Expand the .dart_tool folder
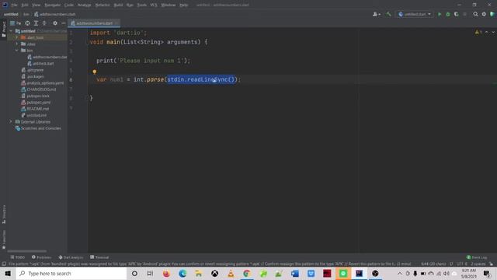 (x=17, y=37)
